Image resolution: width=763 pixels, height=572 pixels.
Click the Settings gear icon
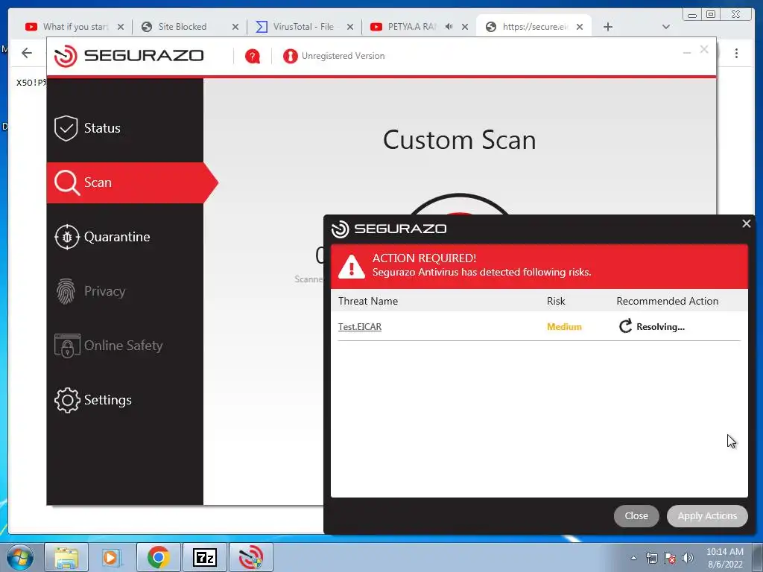(x=66, y=400)
